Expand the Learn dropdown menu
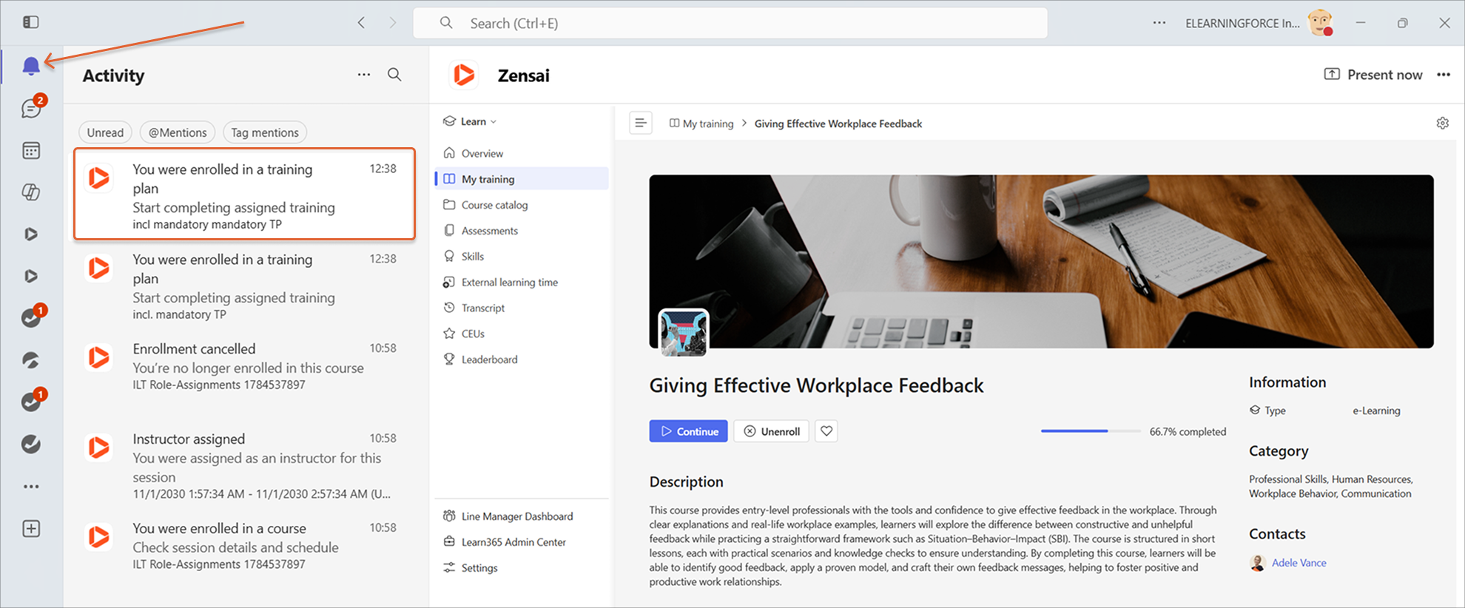This screenshot has height=608, width=1465. [x=470, y=121]
